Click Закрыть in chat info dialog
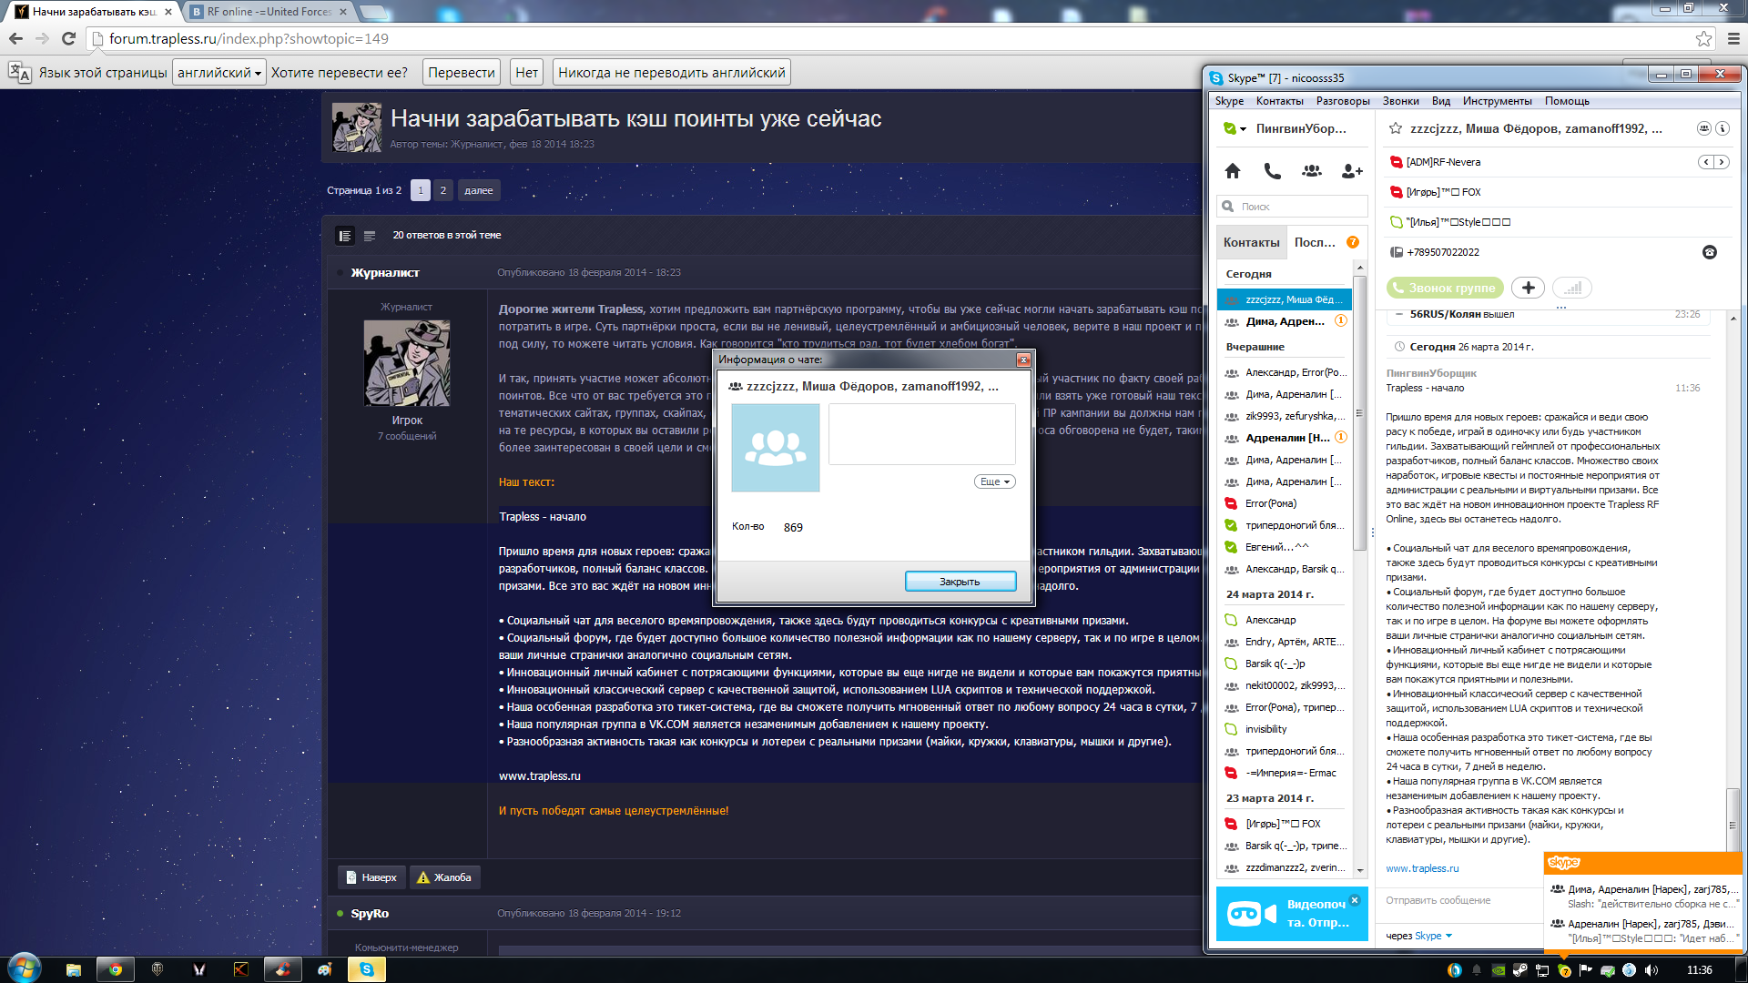1748x983 pixels. [960, 582]
